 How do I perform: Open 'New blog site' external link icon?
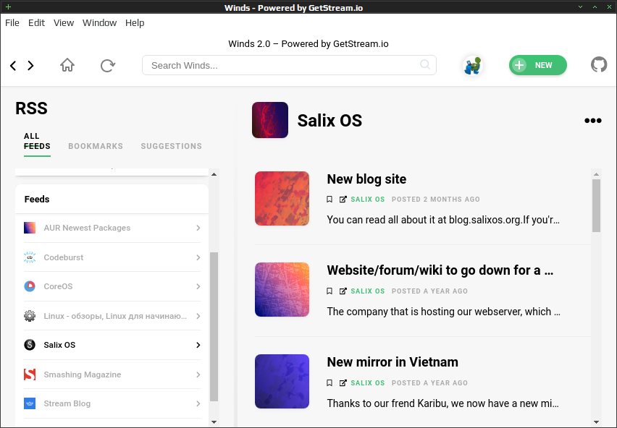[343, 200]
